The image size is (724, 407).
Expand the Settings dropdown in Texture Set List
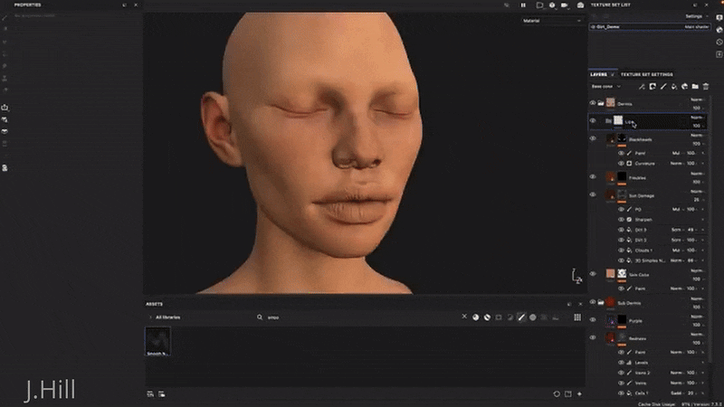tap(696, 16)
